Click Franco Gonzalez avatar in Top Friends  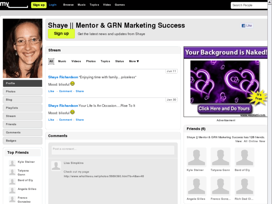coord(12,199)
